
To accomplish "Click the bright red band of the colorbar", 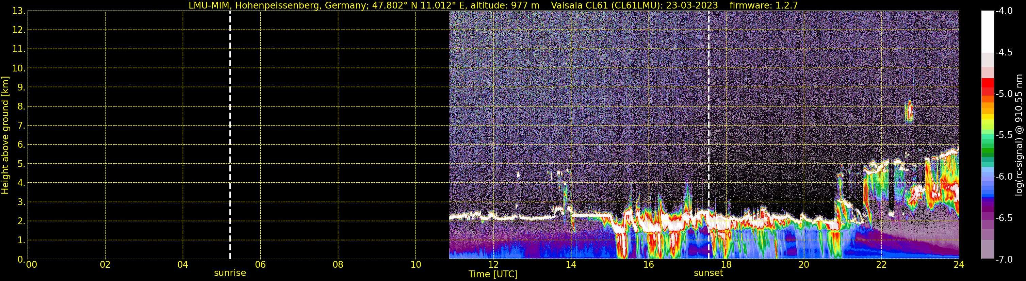I will tap(988, 83).
